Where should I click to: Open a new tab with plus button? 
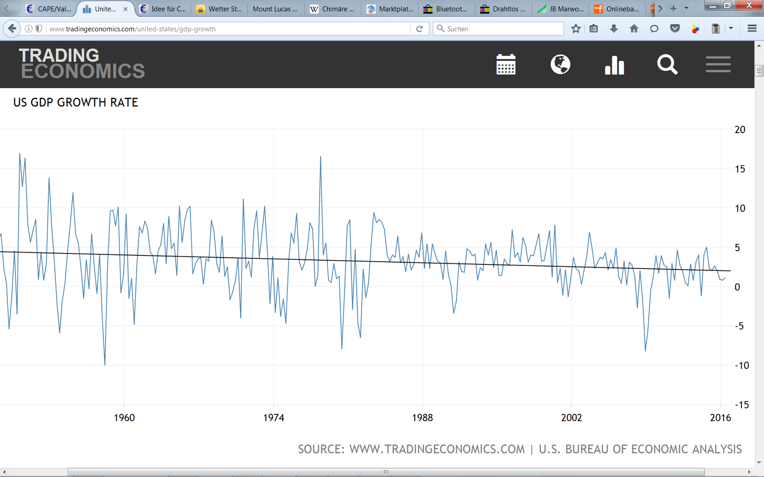point(674,8)
